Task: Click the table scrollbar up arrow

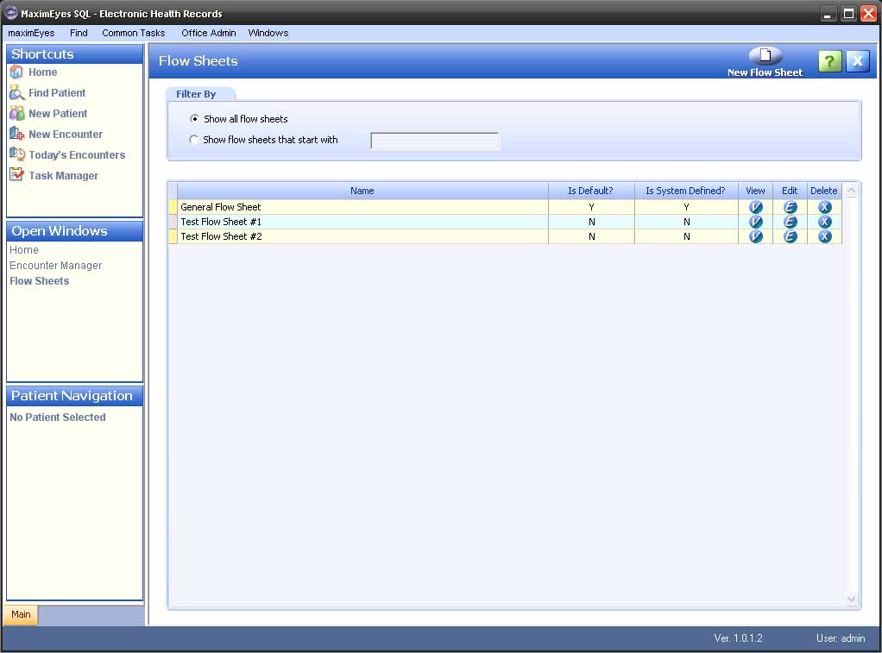Action: [851, 191]
